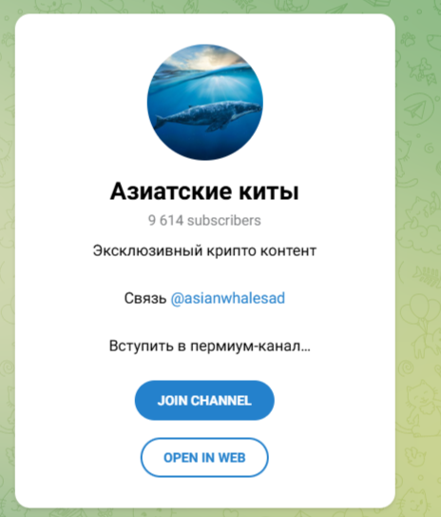Viewport: 441px width, 517px height.
Task: Click the paw prints doodle at top right
Action: 408,39
